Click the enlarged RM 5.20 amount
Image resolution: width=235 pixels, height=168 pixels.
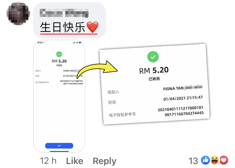pyautogui.click(x=154, y=70)
